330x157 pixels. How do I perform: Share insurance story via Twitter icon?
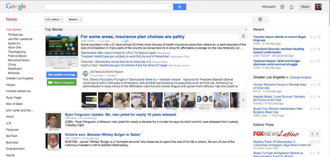coord(123,41)
